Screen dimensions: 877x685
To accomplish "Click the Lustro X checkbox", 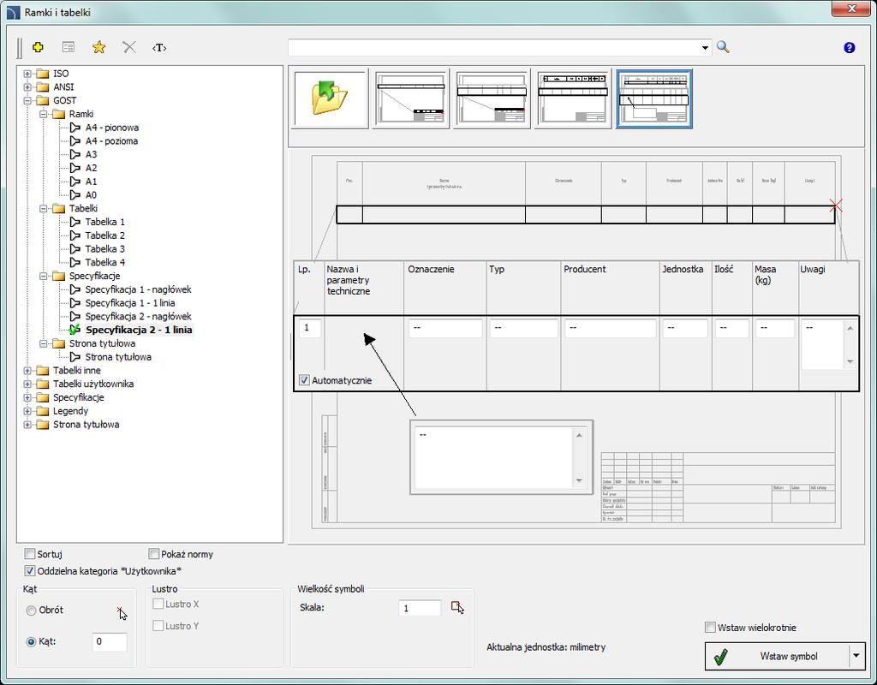I will tap(158, 604).
